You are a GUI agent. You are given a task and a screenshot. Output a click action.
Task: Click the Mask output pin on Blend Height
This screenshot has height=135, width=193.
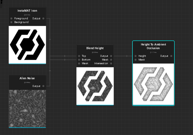(x=111, y=60)
